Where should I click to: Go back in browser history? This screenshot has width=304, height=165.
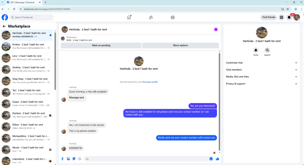2,9
